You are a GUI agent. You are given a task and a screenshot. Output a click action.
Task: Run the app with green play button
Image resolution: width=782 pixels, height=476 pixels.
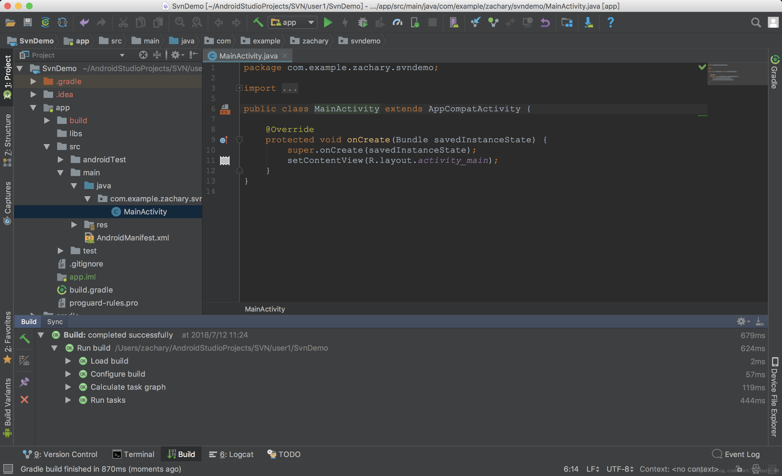(328, 23)
